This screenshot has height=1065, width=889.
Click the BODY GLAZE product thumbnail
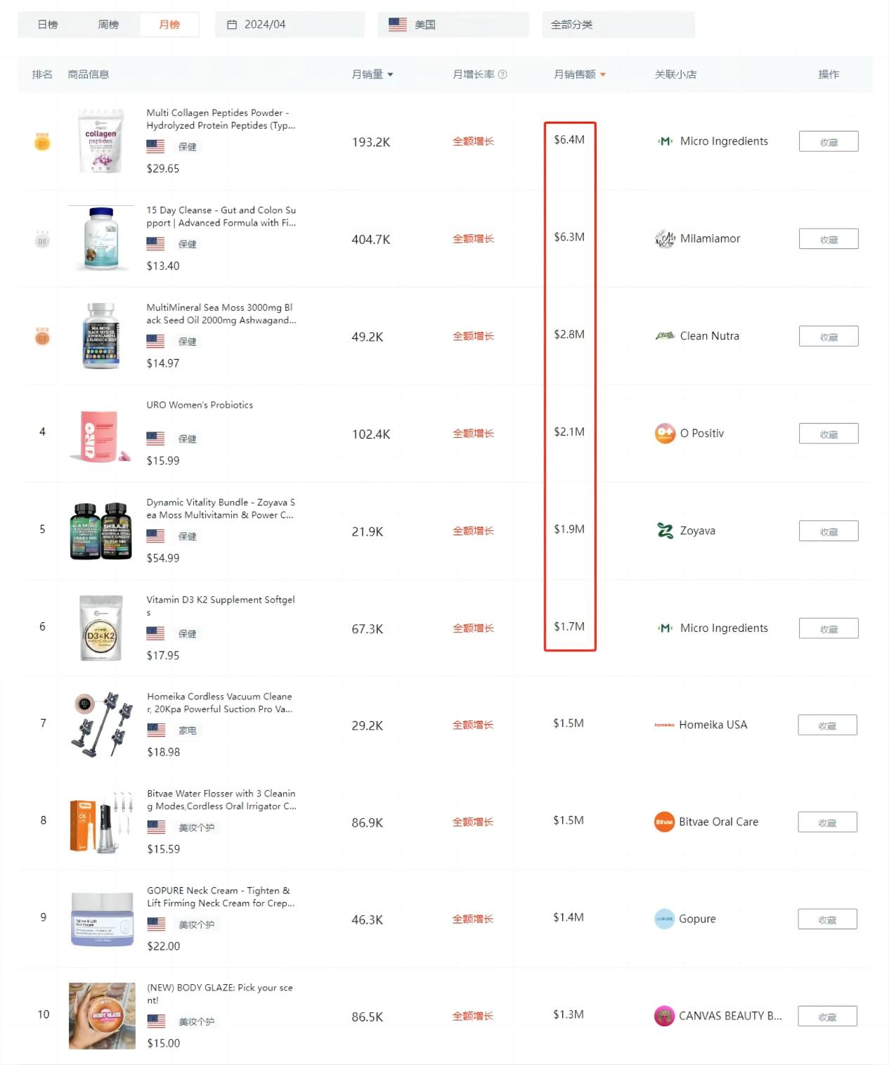point(102,1015)
